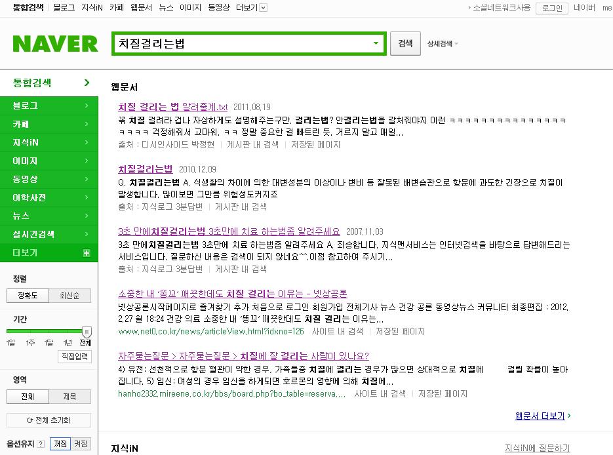Open result '치질에 잘 걸리는 사람이 있나요?'
Screen dimensions: 613x455
tap(243, 356)
